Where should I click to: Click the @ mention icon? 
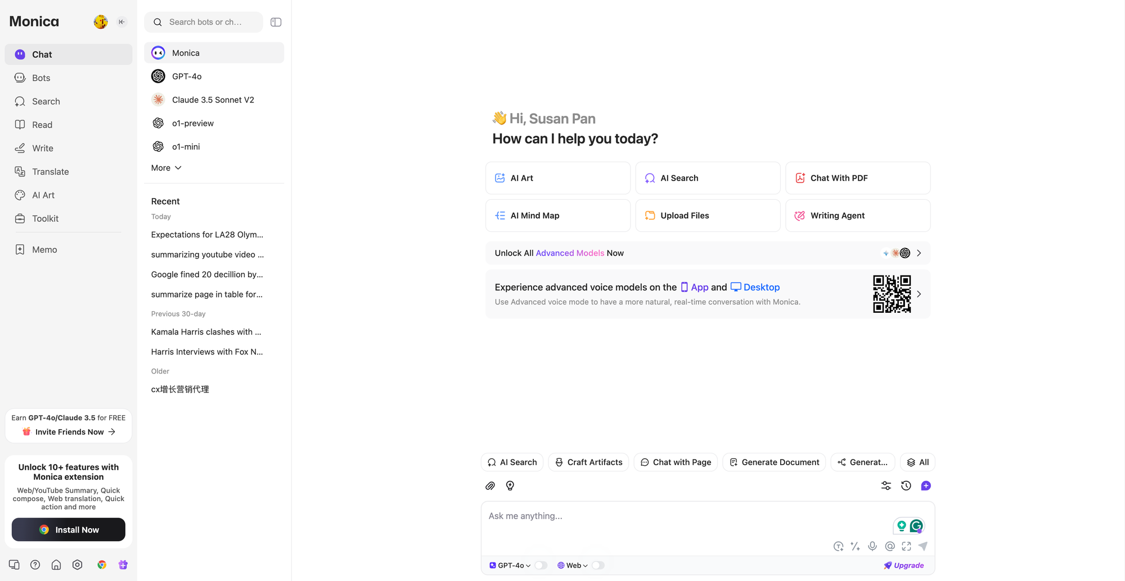pos(889,546)
